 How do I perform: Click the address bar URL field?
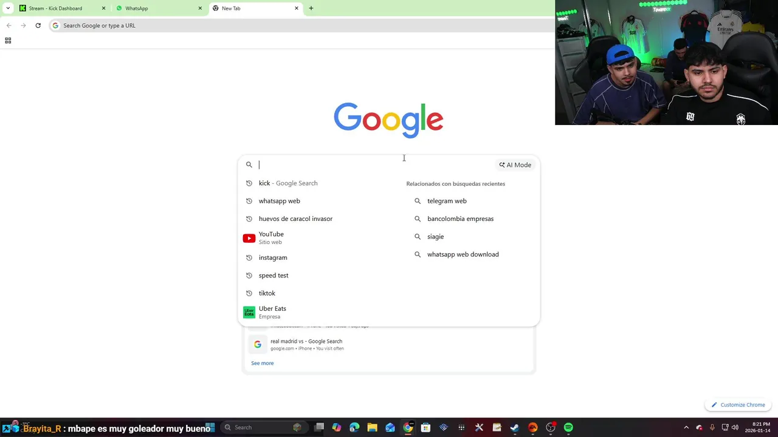(301, 25)
